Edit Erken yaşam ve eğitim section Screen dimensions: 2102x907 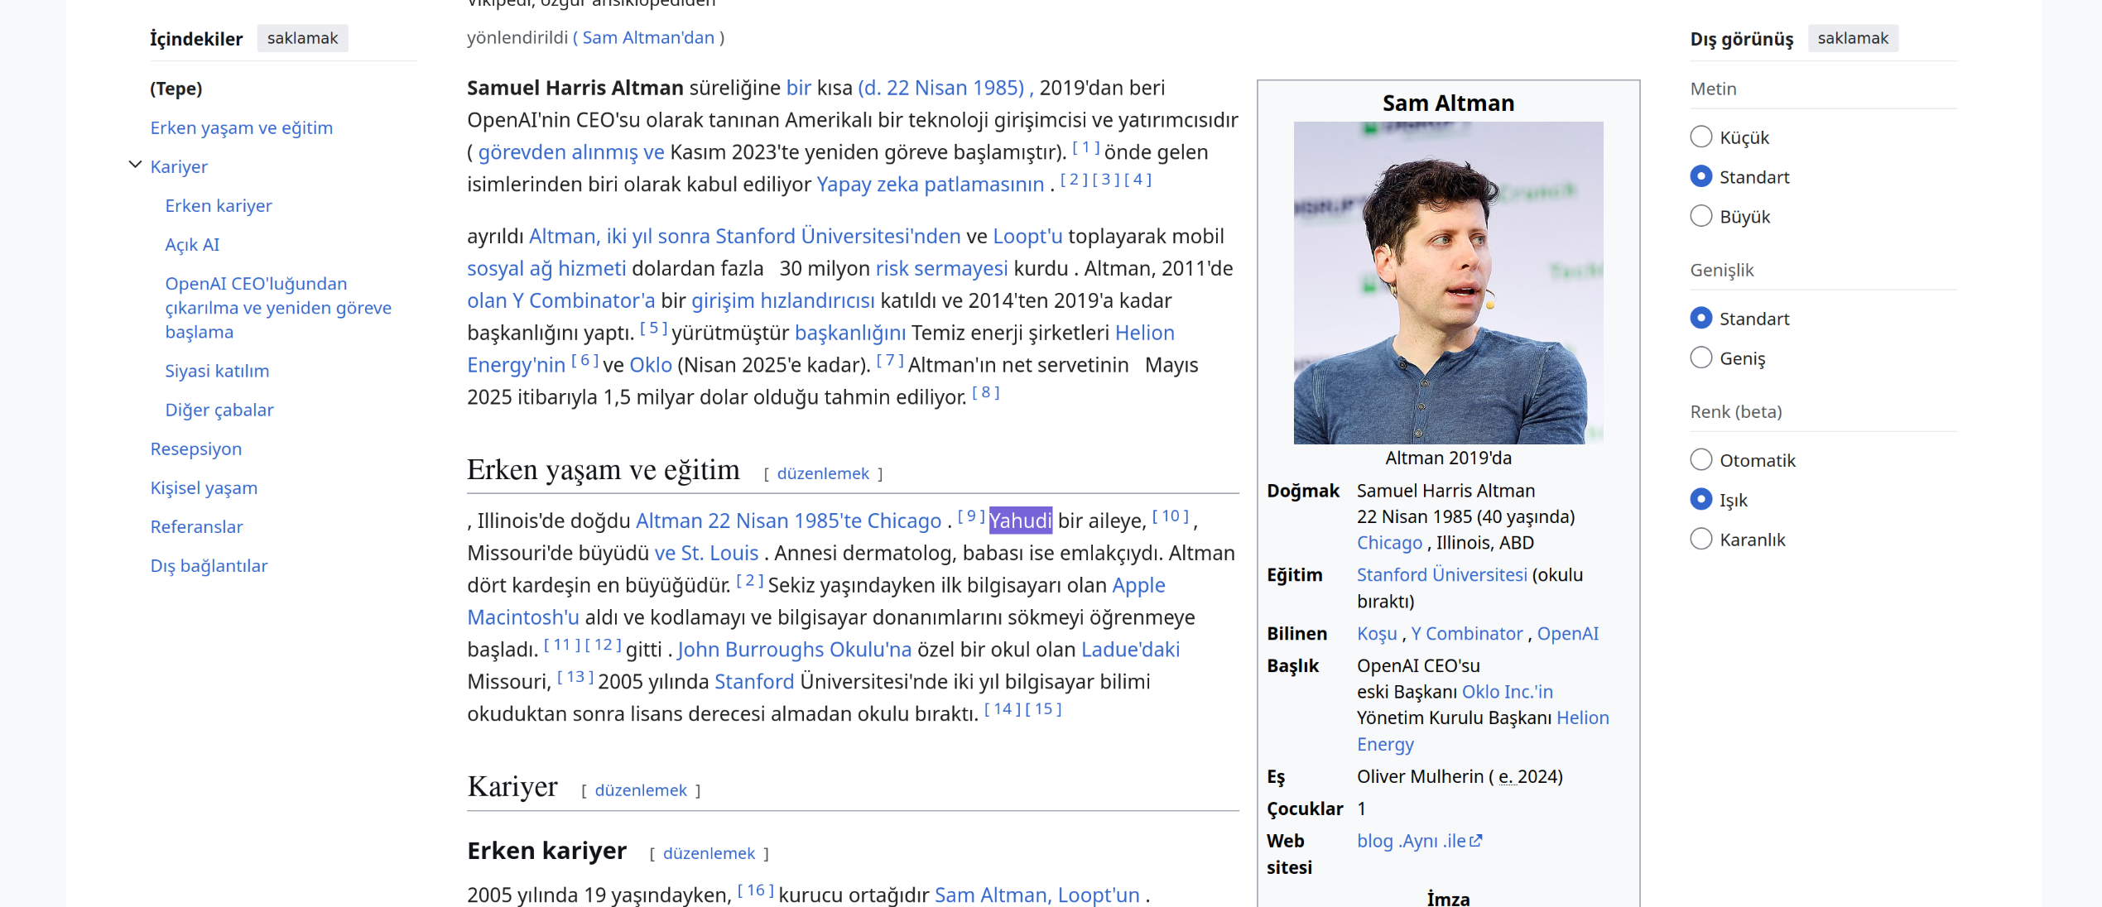click(823, 473)
